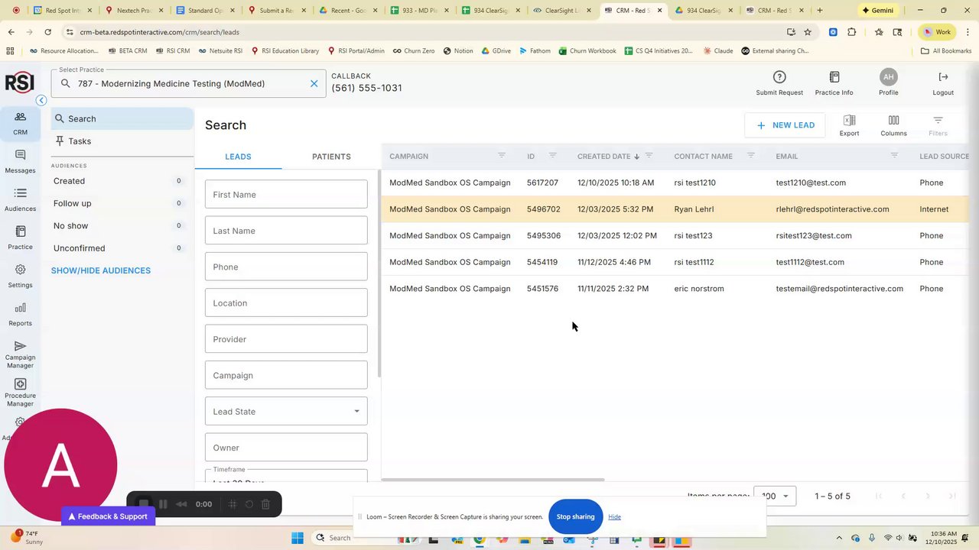The height and width of the screenshot is (550, 979).
Task: Click Stop sharing in Loom bar
Action: click(575, 516)
